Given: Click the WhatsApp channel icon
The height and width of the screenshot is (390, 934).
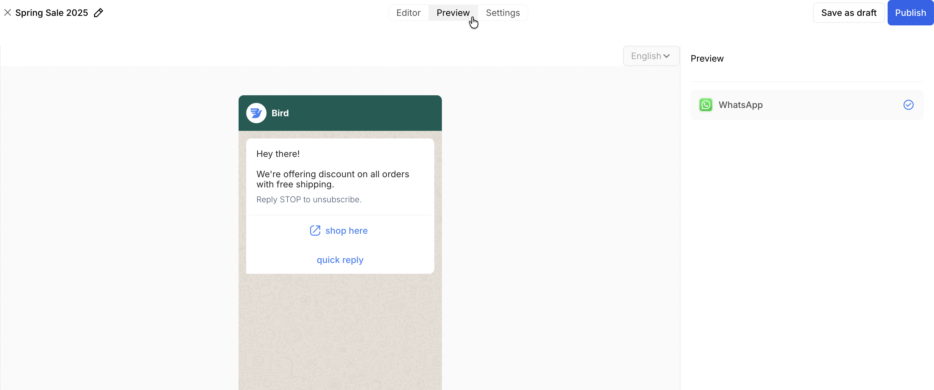Looking at the screenshot, I should [706, 105].
